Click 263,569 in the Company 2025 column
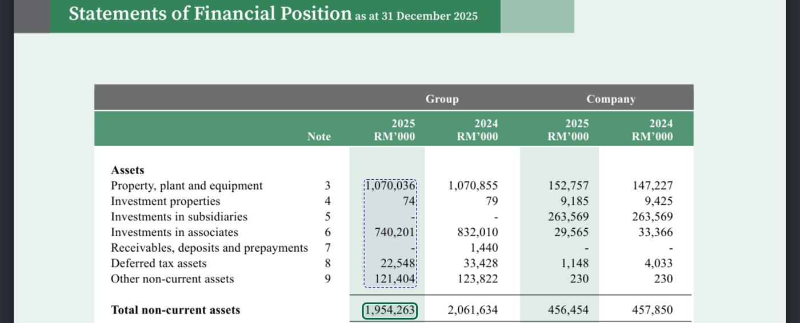The height and width of the screenshot is (323, 800). [568, 217]
